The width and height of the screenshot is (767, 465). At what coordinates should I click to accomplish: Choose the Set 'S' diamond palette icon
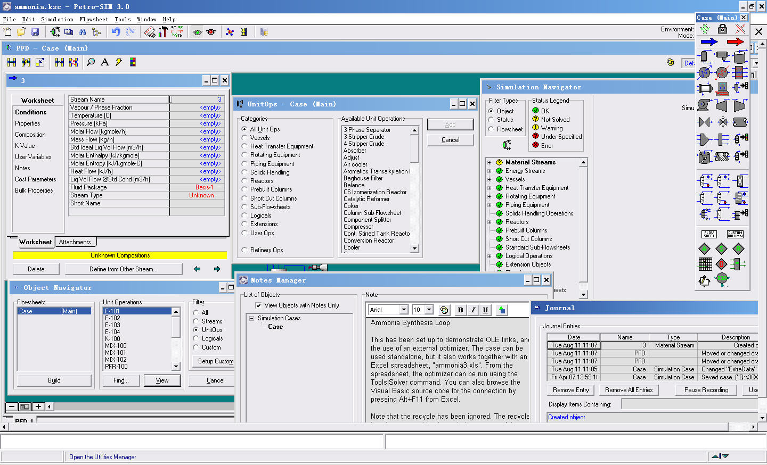coord(722,248)
